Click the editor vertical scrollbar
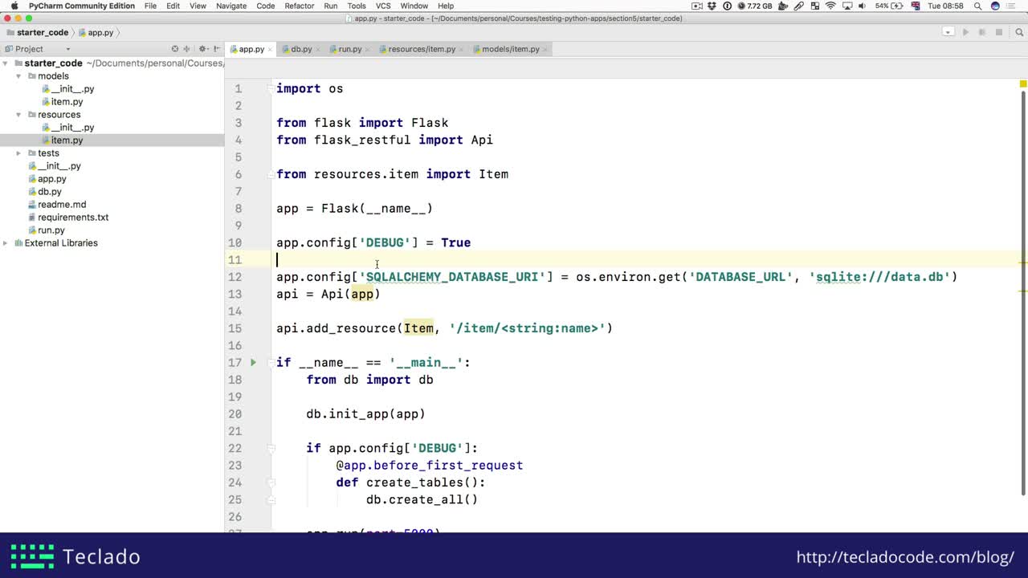The width and height of the screenshot is (1028, 578). click(x=1023, y=293)
